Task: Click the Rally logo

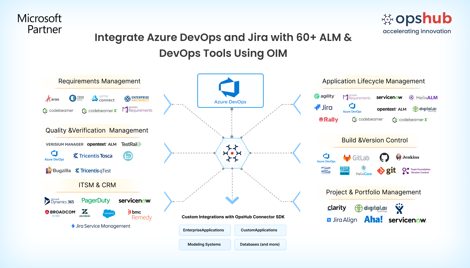Action: pyautogui.click(x=328, y=119)
